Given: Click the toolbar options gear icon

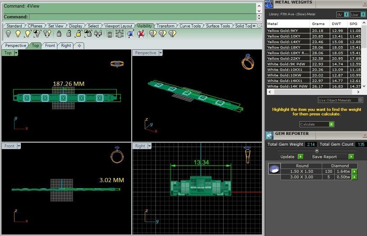Looking at the screenshot, I should click(259, 25).
